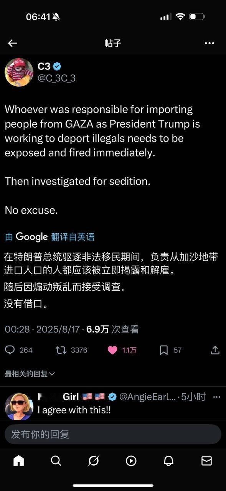Go back with the left arrow
The image size is (226, 491).
tap(13, 43)
